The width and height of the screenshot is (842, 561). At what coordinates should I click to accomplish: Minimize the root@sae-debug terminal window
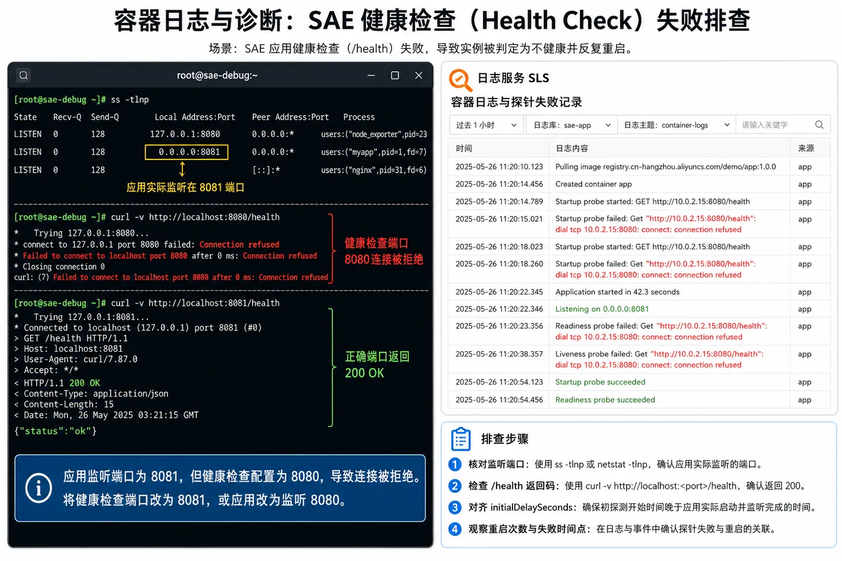coord(371,75)
